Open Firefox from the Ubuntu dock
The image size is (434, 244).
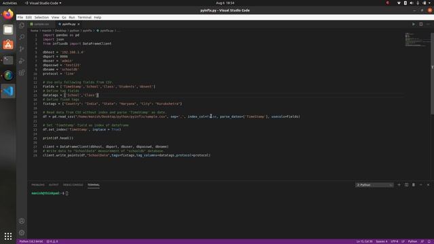coord(8,14)
